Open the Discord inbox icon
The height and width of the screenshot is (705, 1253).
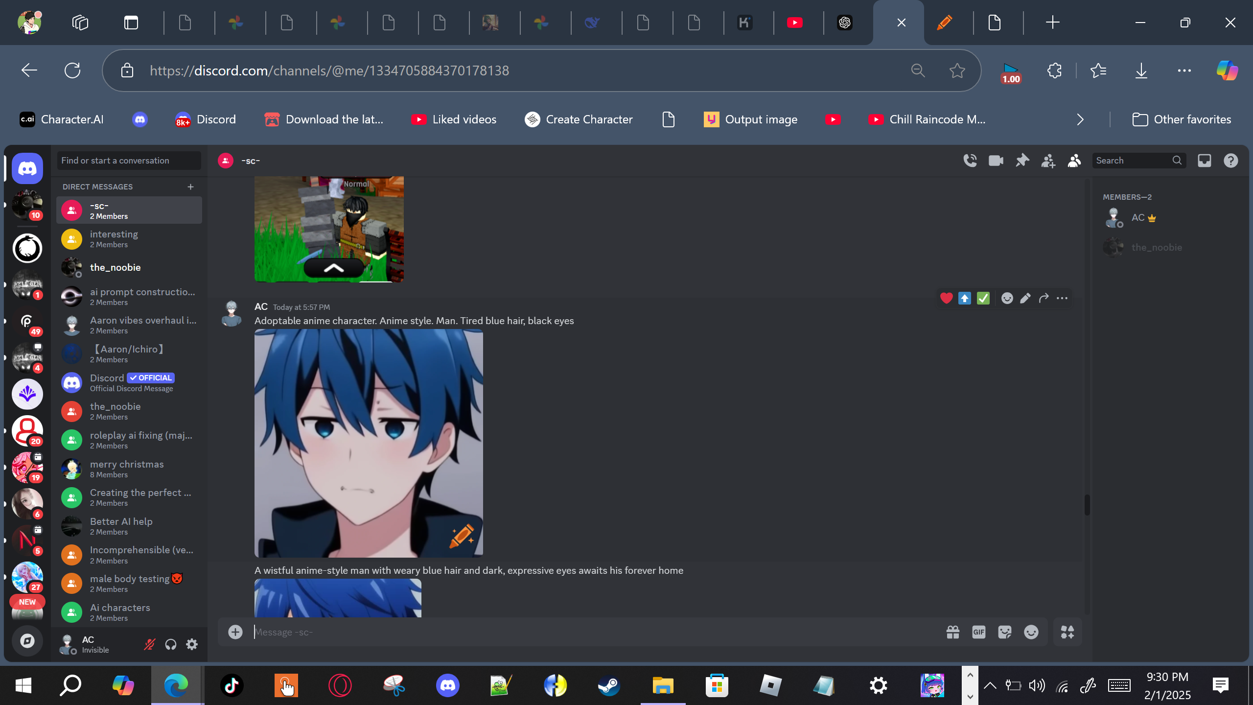pyautogui.click(x=1205, y=161)
